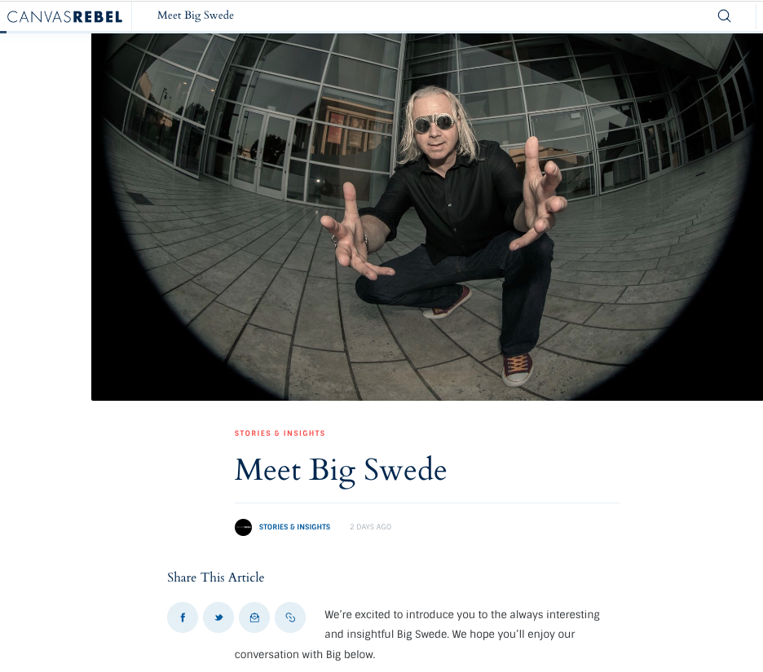
Task: Click the black circular author avatar
Action: tap(243, 527)
